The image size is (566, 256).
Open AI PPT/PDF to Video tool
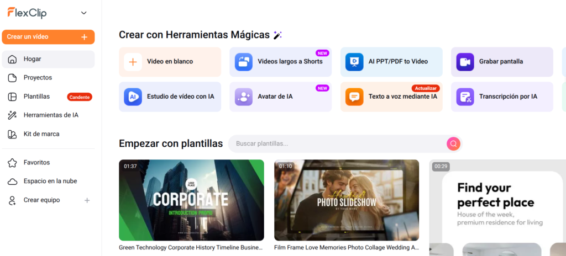[x=391, y=62]
